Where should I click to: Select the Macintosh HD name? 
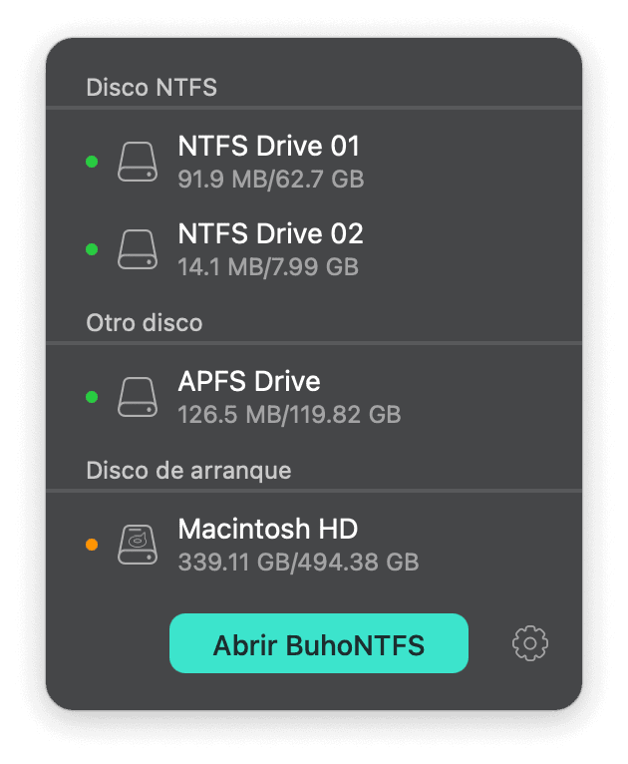pyautogui.click(x=267, y=530)
